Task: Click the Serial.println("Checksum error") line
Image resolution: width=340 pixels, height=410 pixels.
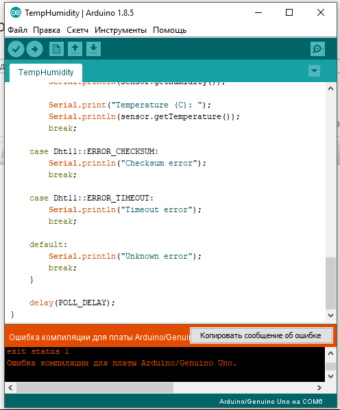Action: [127, 163]
